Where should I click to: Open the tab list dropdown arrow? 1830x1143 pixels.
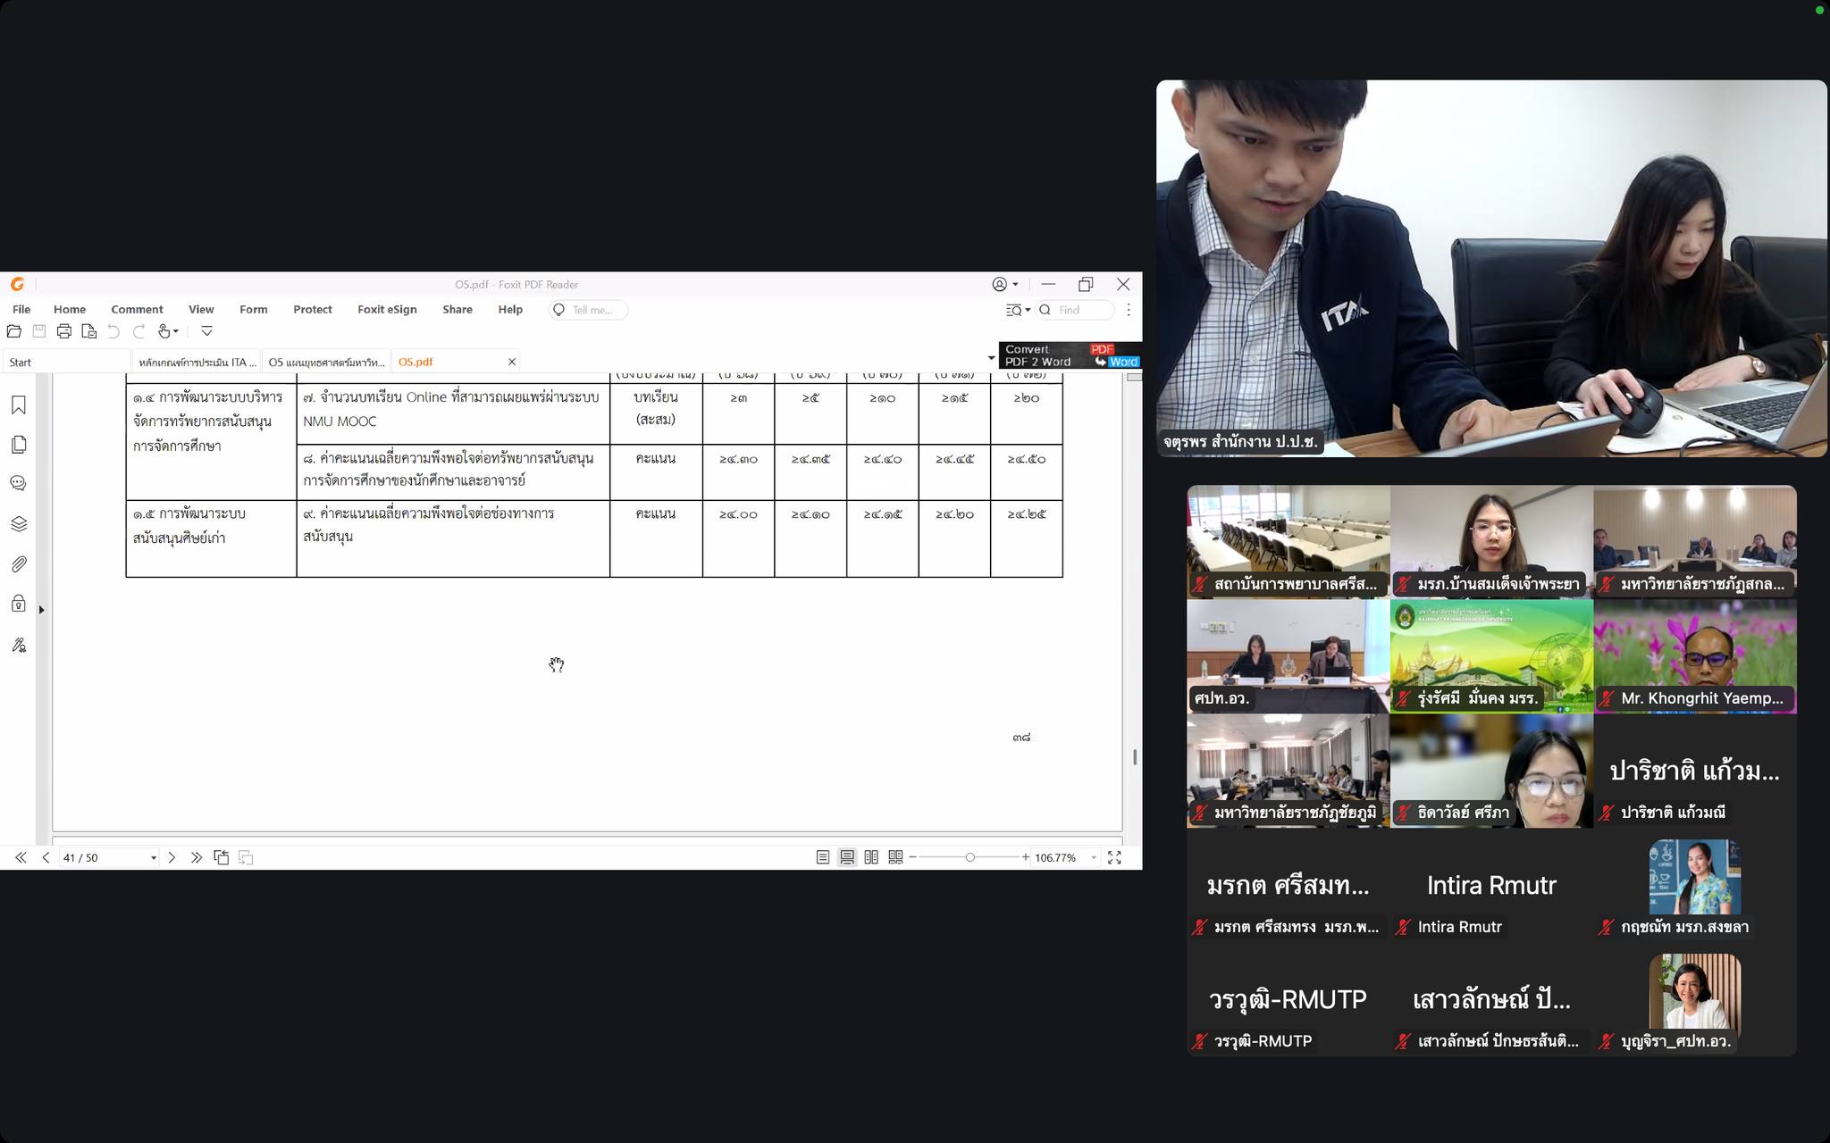(991, 358)
